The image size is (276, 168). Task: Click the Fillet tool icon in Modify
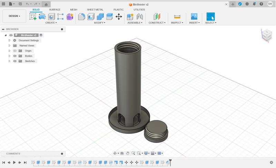82,17
